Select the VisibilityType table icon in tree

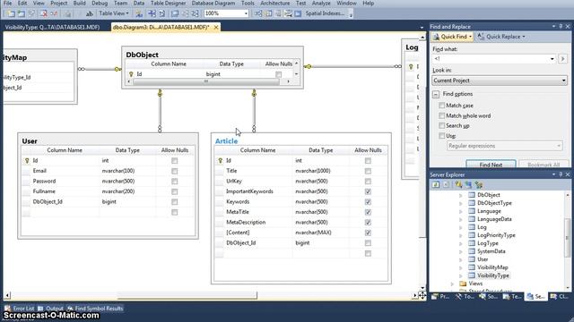(x=472, y=275)
